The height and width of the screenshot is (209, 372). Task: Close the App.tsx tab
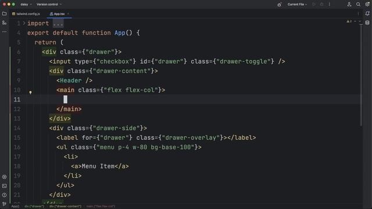coord(69,14)
